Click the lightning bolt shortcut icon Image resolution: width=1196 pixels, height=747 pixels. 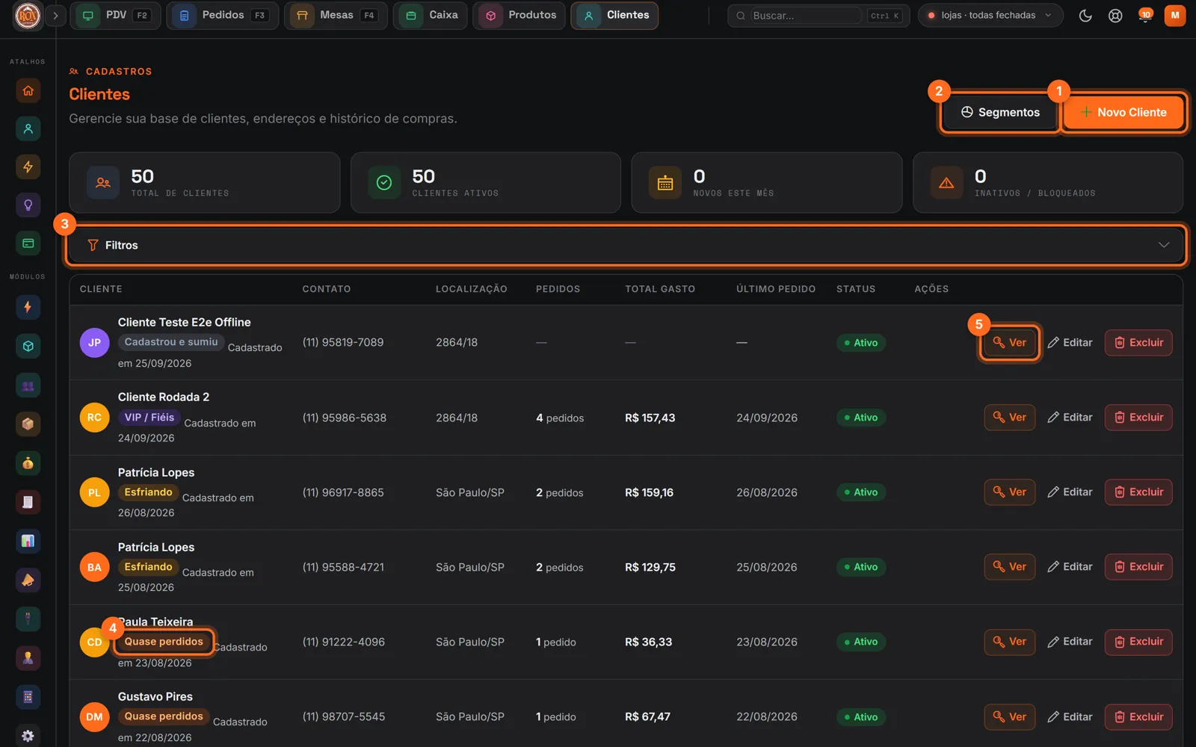tap(28, 167)
